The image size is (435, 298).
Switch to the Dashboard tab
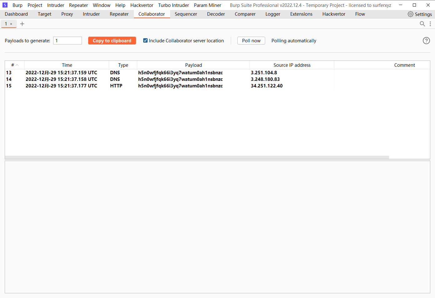pos(16,14)
